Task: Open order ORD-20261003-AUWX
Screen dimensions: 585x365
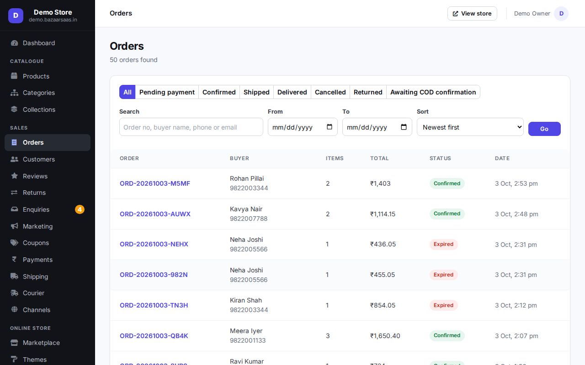Action: click(x=155, y=214)
